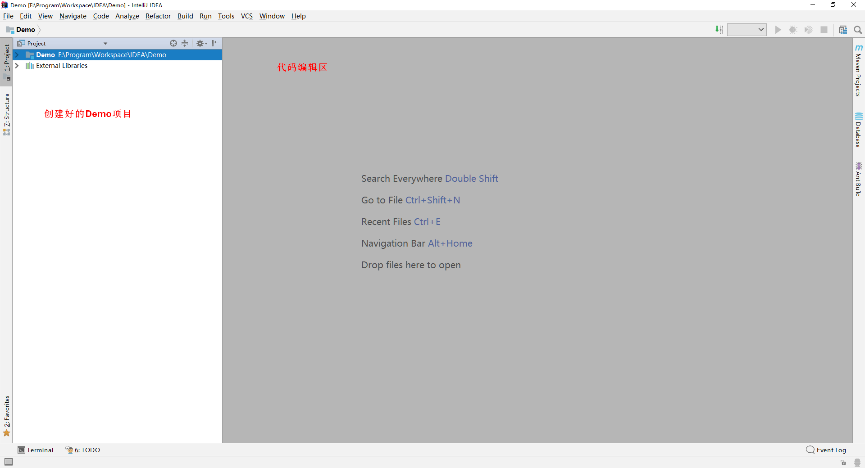Open the Tools menu

tap(226, 16)
